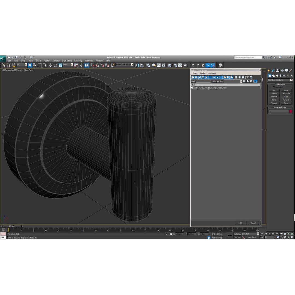The width and height of the screenshot is (295, 295).
Task: Click the Play Animation button
Action: click(x=270, y=234)
